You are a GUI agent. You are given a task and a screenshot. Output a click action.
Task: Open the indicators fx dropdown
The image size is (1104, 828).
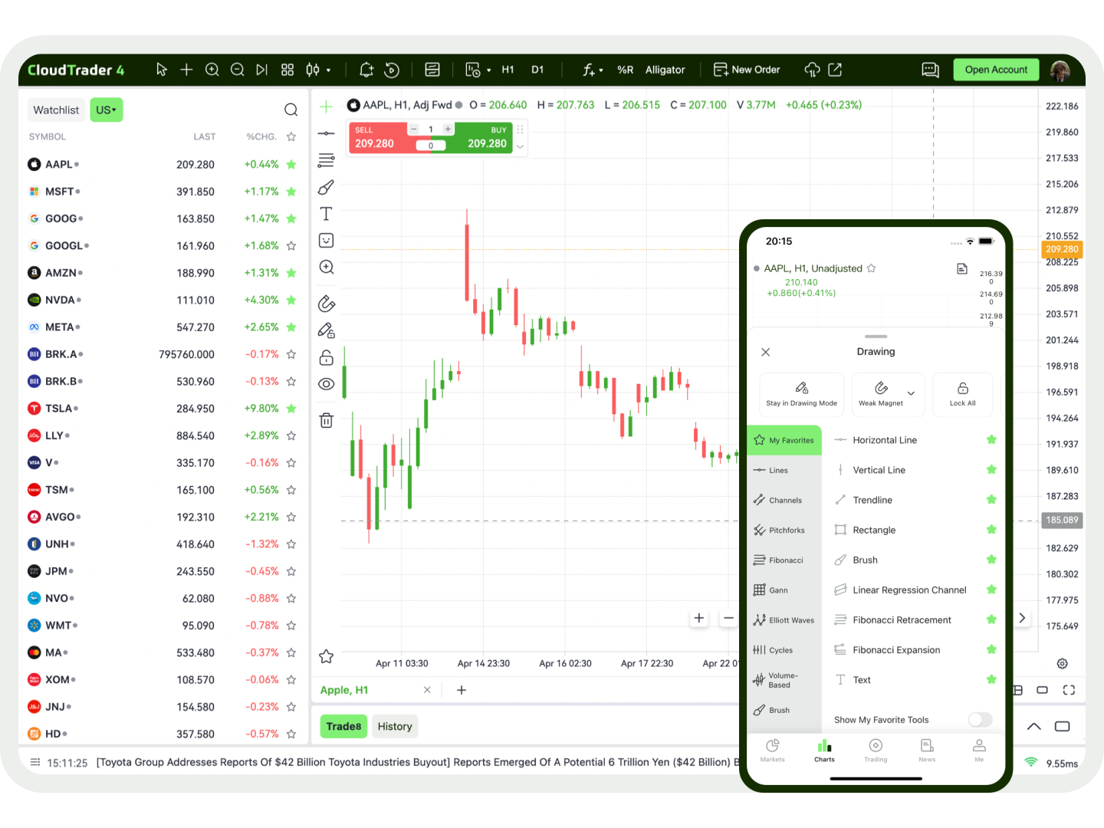click(x=593, y=70)
